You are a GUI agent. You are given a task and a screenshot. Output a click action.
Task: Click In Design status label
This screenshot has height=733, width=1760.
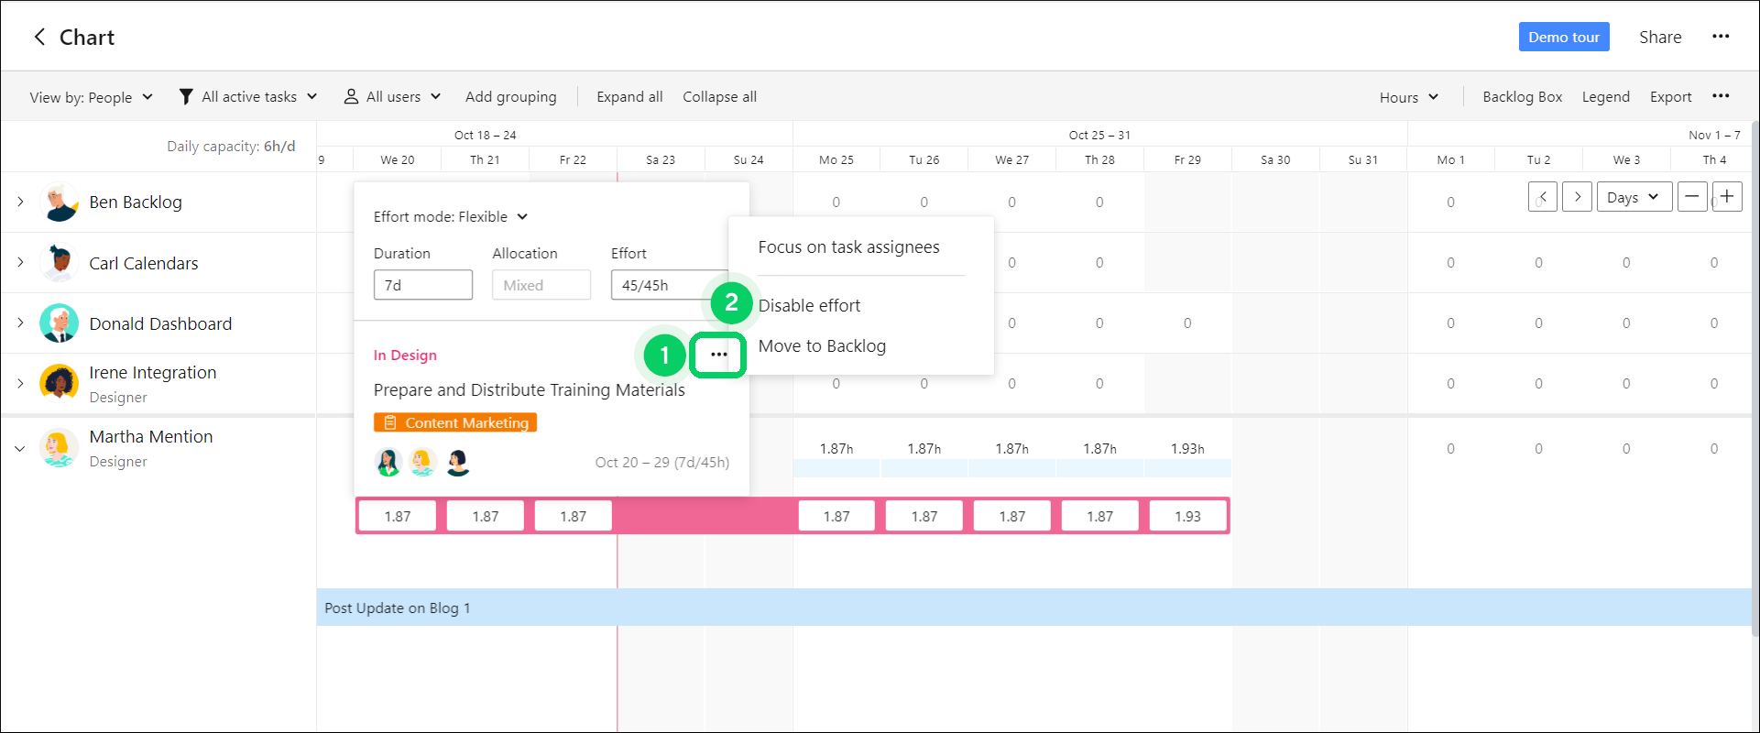tap(405, 356)
